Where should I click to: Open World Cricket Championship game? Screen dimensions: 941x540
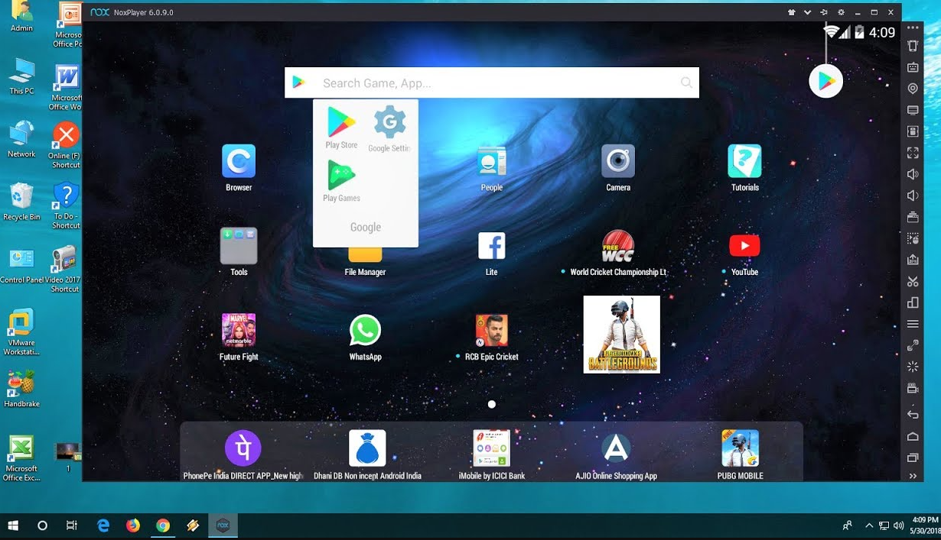pos(617,253)
